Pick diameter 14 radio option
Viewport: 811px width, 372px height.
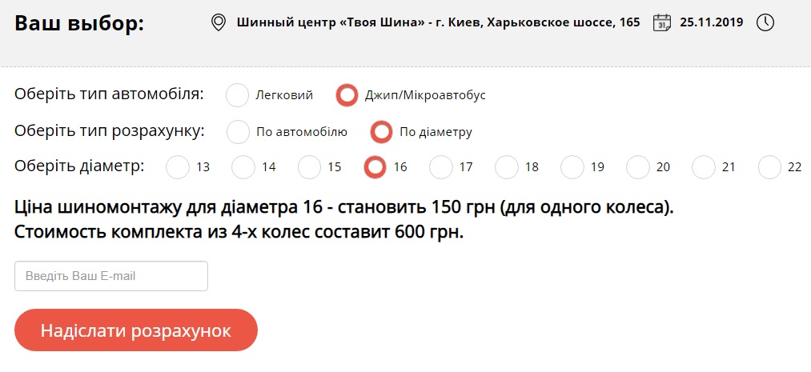click(x=243, y=167)
